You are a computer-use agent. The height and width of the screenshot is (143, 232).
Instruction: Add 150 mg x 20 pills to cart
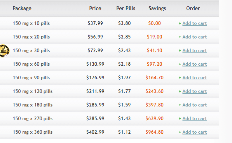coord(194,37)
